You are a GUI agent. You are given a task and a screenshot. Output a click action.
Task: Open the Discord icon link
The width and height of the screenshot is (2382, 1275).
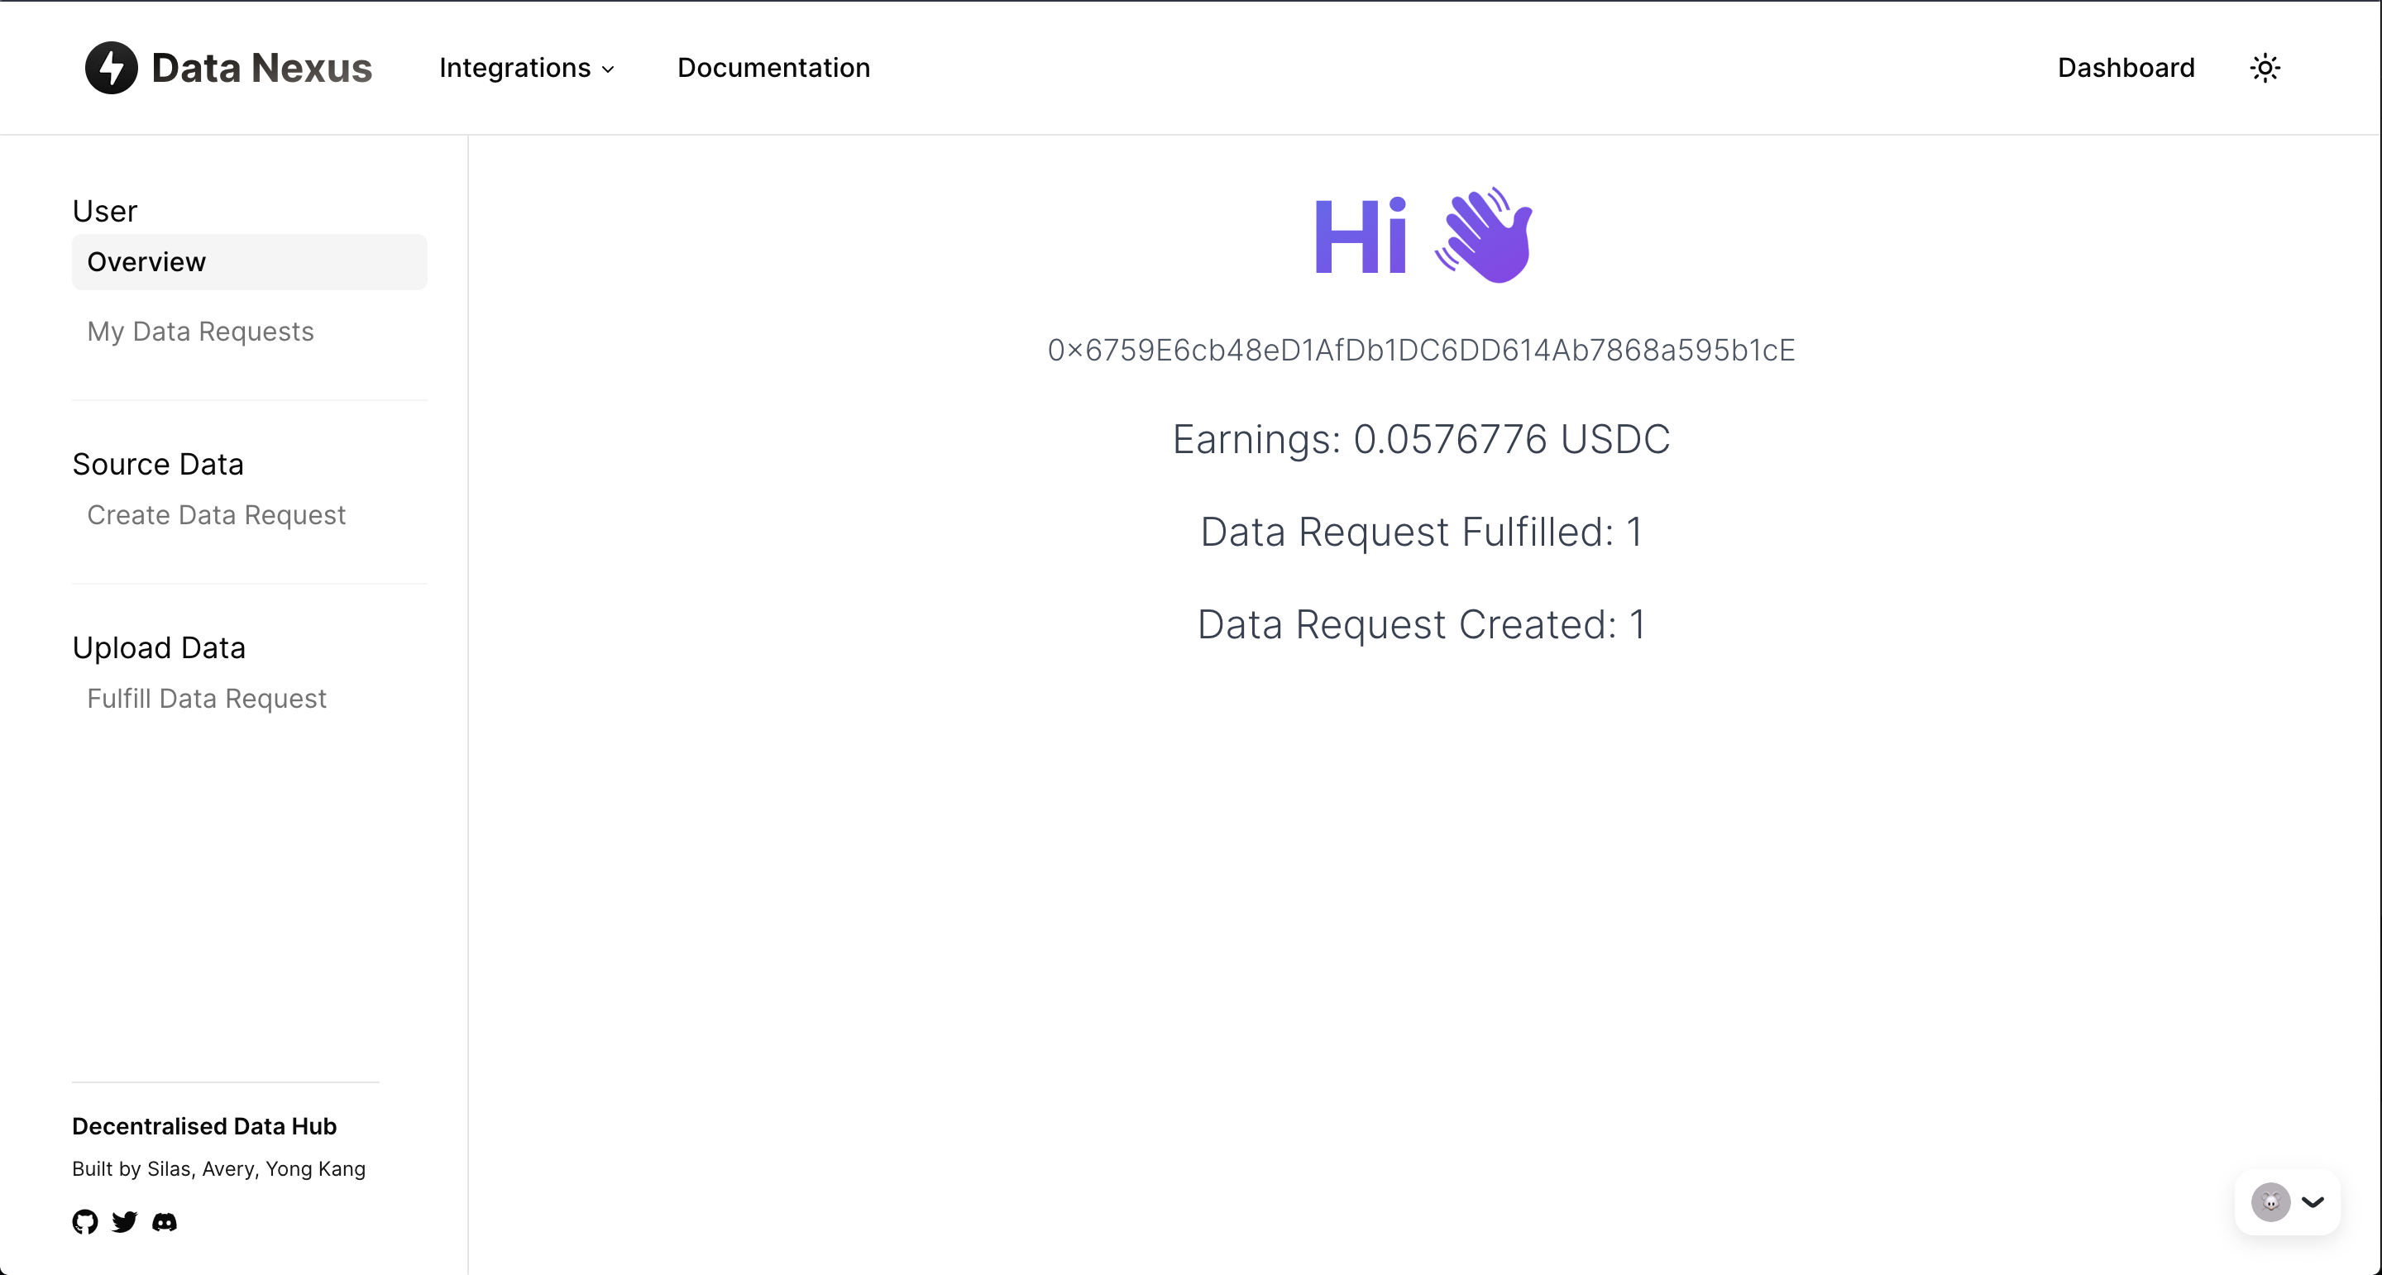pyautogui.click(x=165, y=1221)
